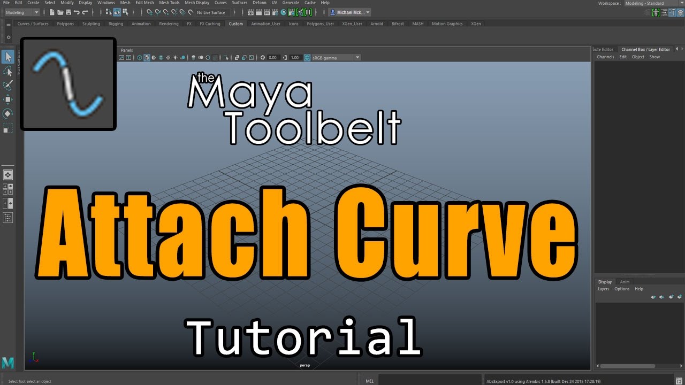Open the Curves menu

pyautogui.click(x=220, y=3)
